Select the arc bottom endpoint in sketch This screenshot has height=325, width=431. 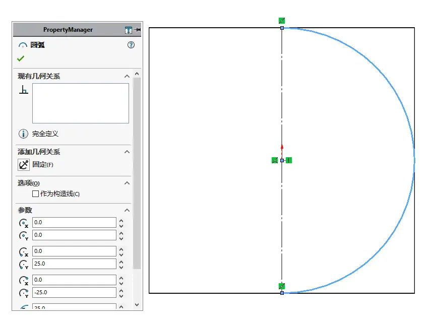click(x=282, y=293)
